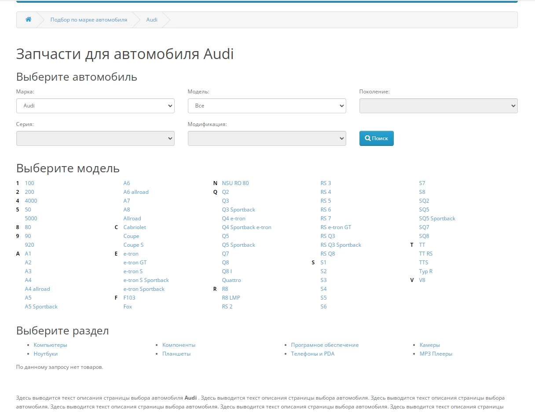This screenshot has height=412, width=535.
Task: Select the S8 model
Action: coord(422,192)
